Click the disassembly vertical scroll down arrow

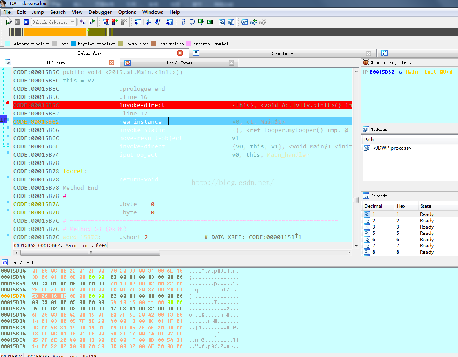[x=356, y=246]
